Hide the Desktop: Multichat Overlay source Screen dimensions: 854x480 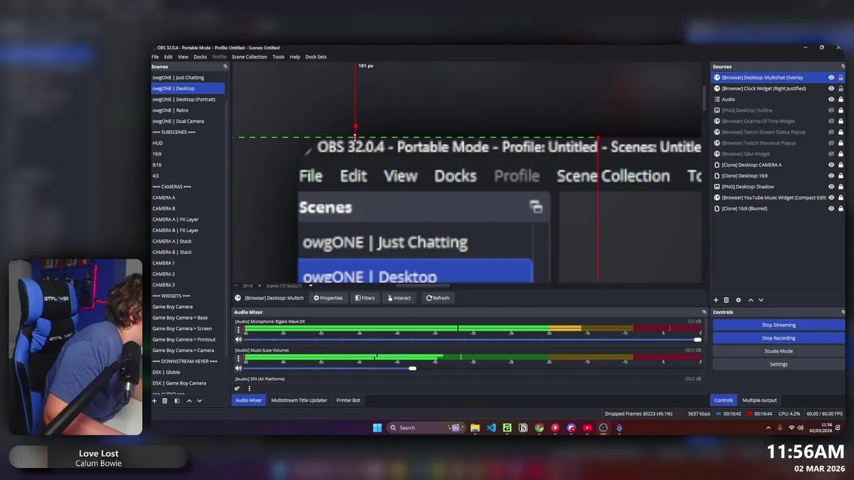[831, 77]
